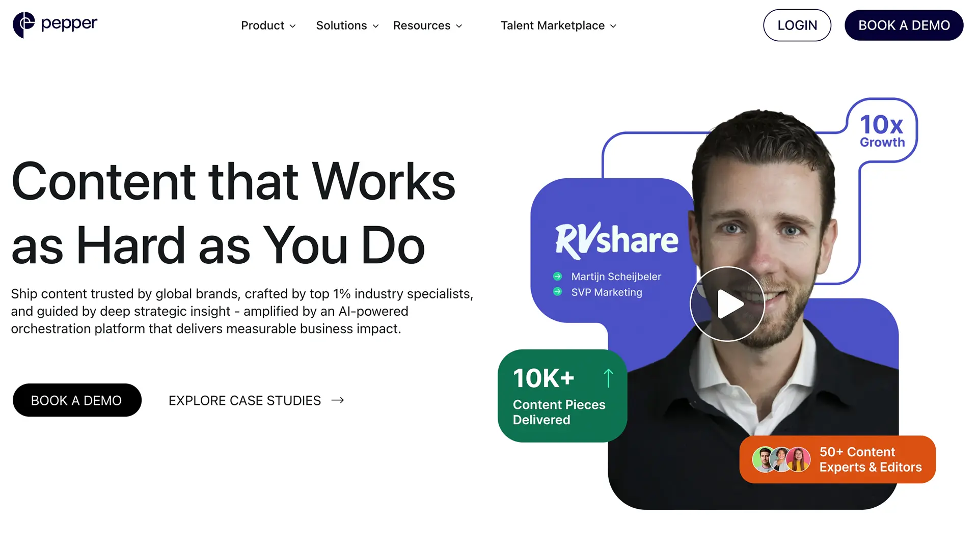The image size is (978, 550).
Task: Open the Product menu
Action: pos(268,25)
